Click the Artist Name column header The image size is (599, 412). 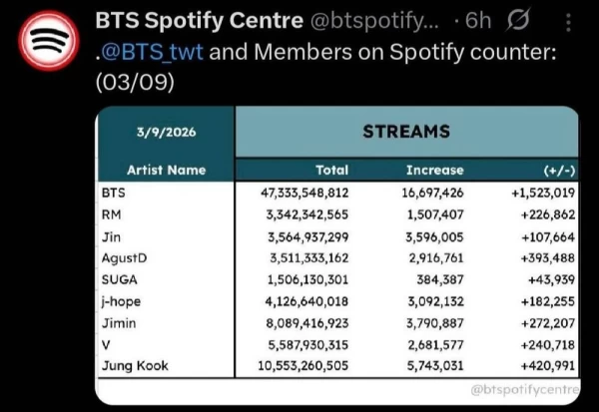pos(166,170)
